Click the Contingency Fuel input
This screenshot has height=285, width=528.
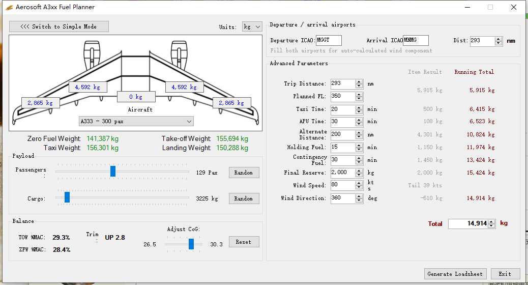[343, 160]
